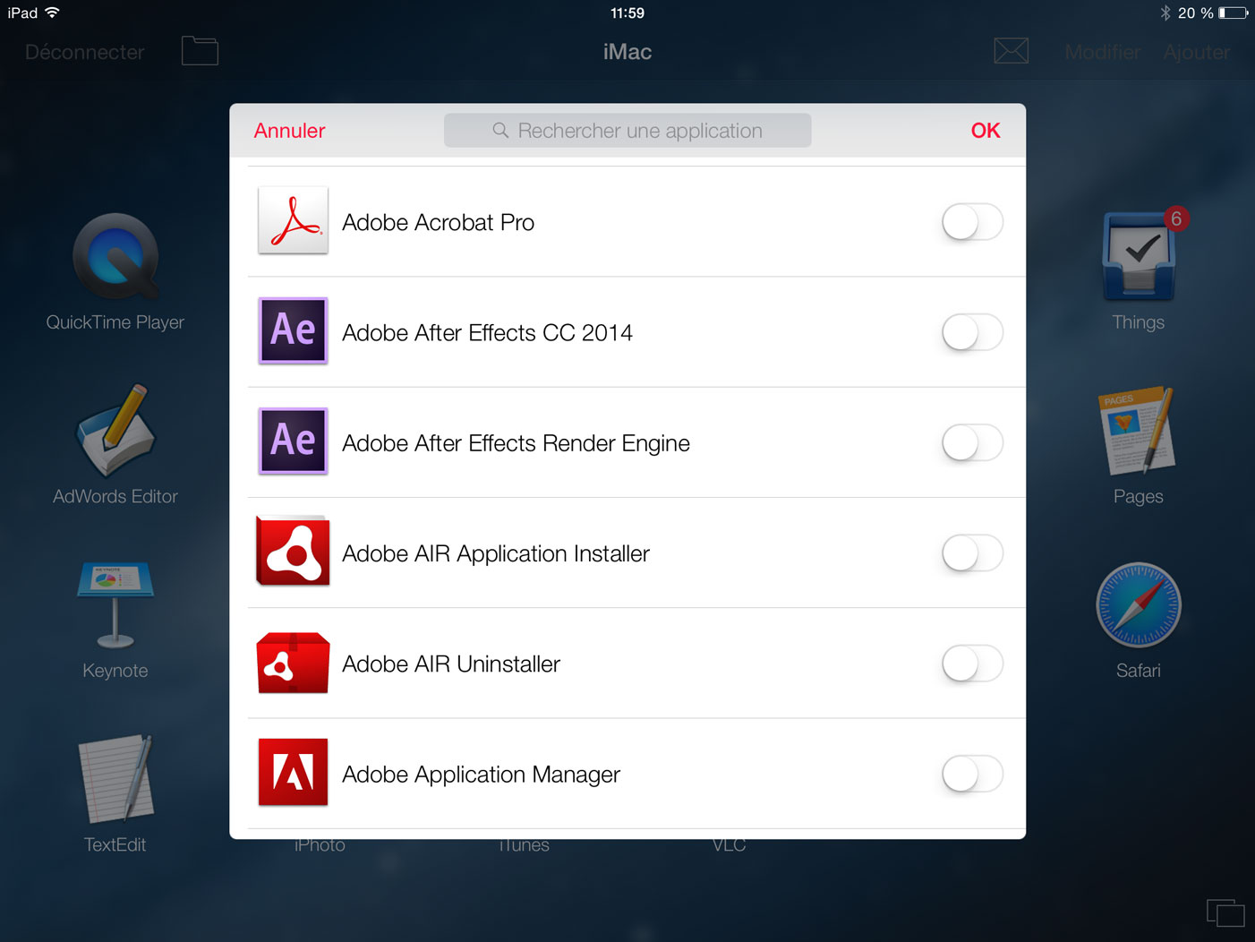This screenshot has width=1255, height=942.
Task: Click the Ajouter button
Action: coord(1196,52)
